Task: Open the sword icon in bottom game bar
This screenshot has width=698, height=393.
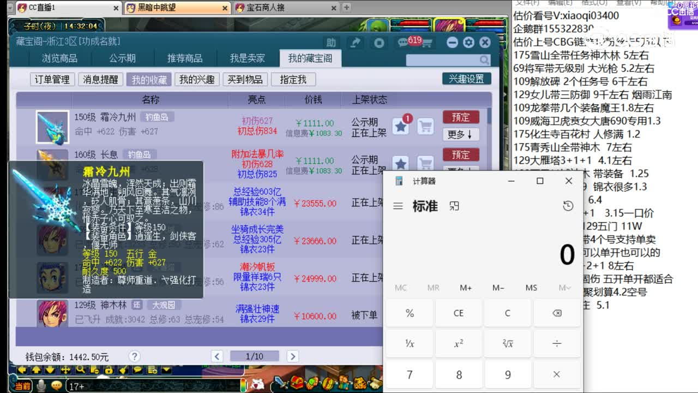Action: coord(281,384)
